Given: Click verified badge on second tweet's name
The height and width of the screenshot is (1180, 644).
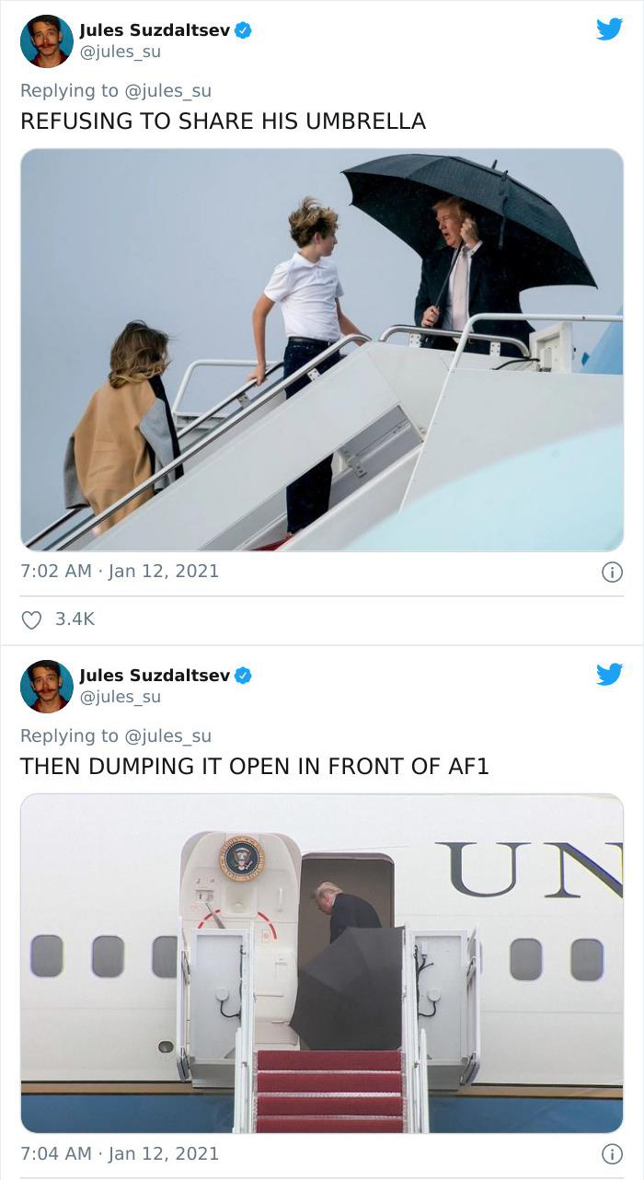Looking at the screenshot, I should 243,676.
